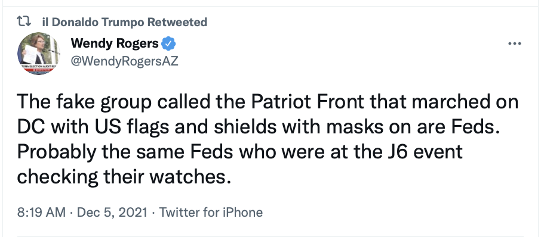541x237 pixels.
Task: Click the Dec 5, 2021 date
Action: click(112, 212)
